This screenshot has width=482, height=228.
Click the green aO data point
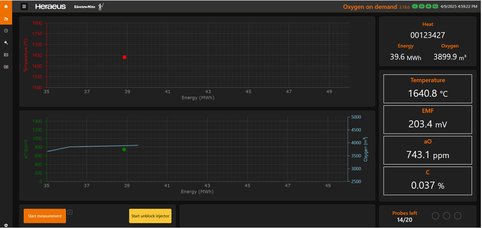tap(124, 149)
